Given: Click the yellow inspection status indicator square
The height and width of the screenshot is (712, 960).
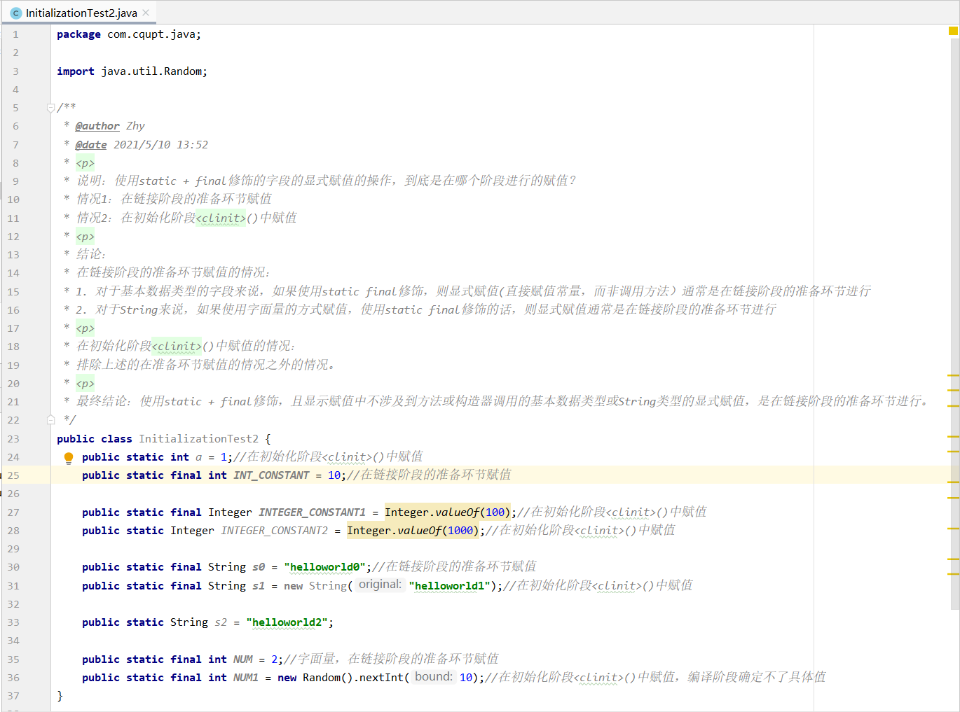Looking at the screenshot, I should click(x=953, y=31).
